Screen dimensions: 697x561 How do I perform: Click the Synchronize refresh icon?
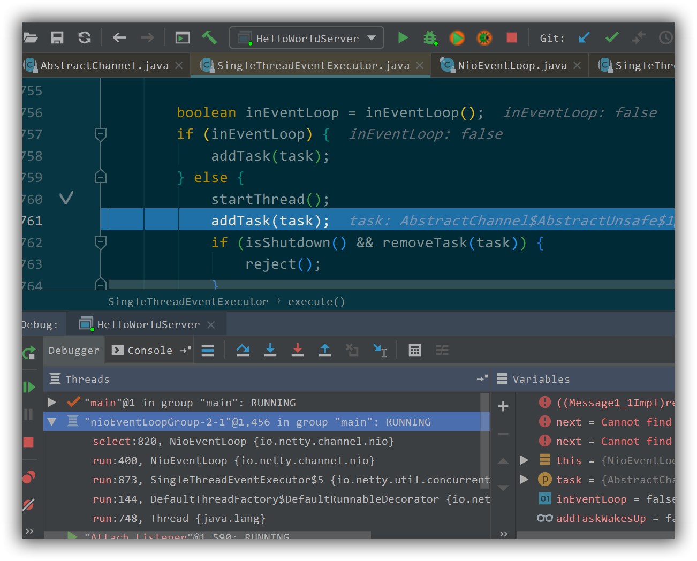coord(85,37)
